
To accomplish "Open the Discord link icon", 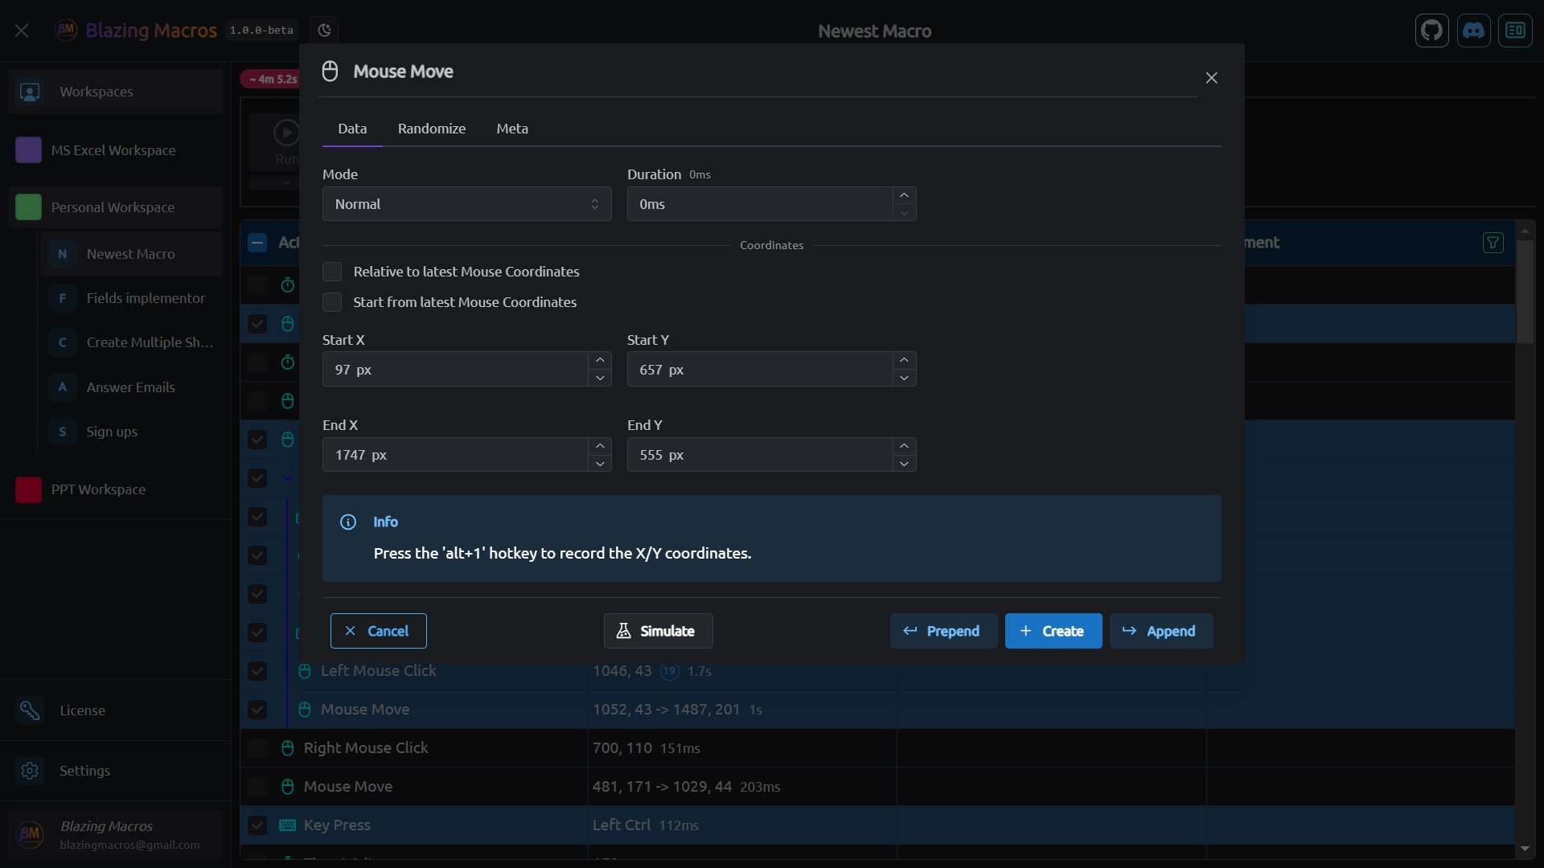I will tap(1474, 31).
